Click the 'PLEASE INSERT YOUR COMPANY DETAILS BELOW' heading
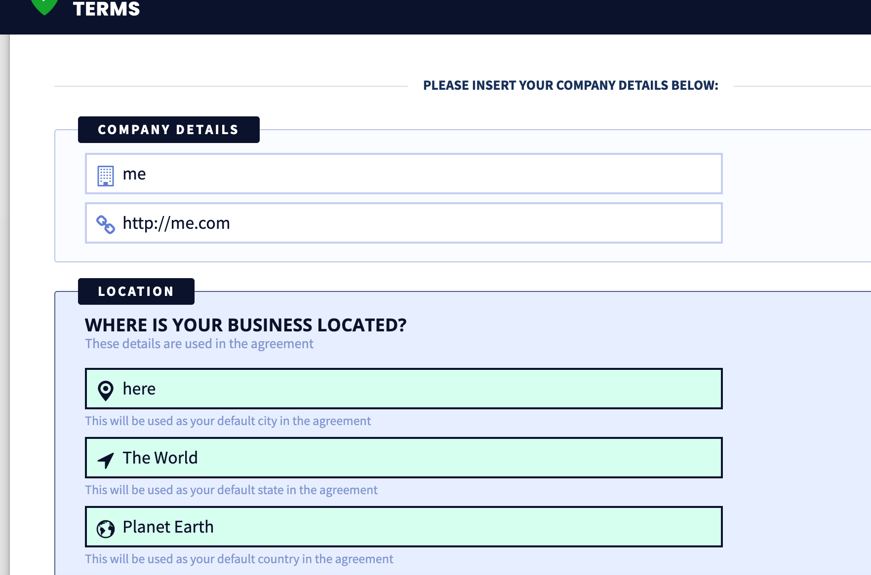 [x=570, y=85]
